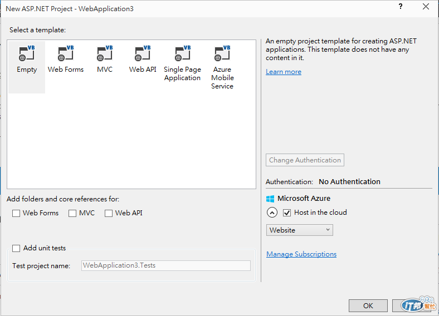Choose the Web Forms template
Viewport: 439px width, 316px height.
click(66, 60)
